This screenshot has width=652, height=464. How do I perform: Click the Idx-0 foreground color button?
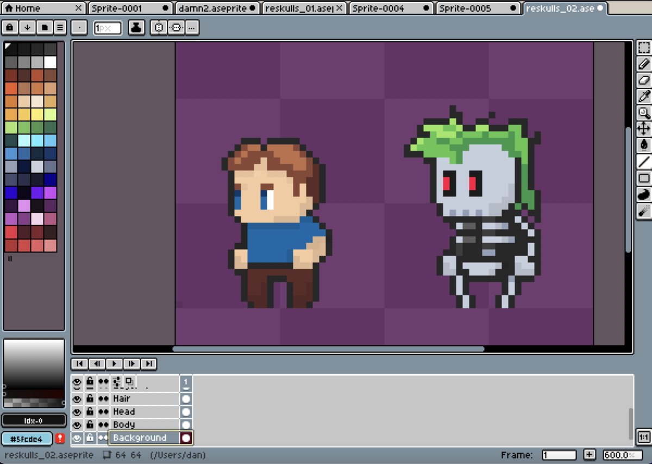pos(34,420)
